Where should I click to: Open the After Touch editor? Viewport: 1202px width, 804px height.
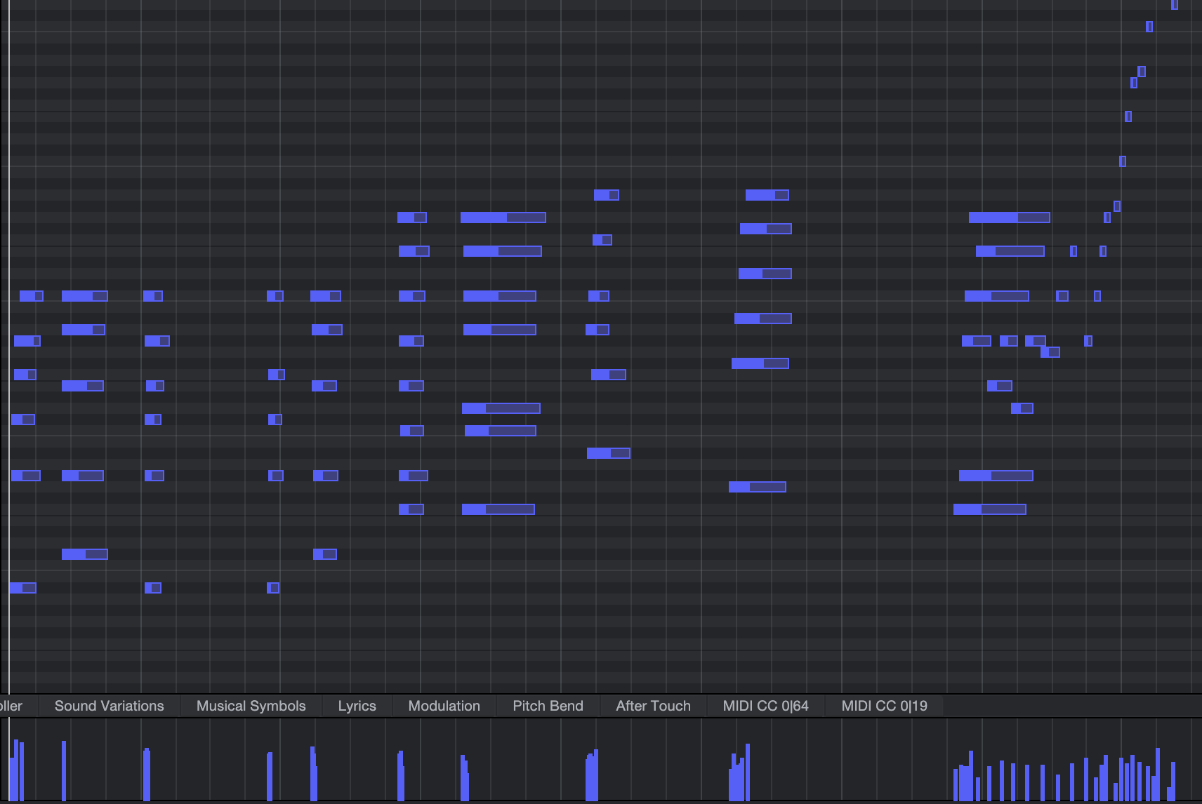[x=652, y=706]
